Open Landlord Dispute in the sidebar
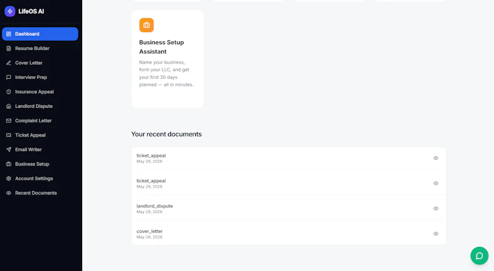Image resolution: width=494 pixels, height=271 pixels. [x=40, y=106]
